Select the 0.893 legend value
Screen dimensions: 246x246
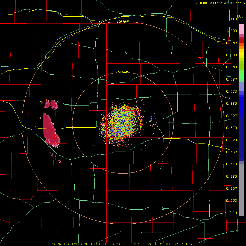tap(232, 55)
